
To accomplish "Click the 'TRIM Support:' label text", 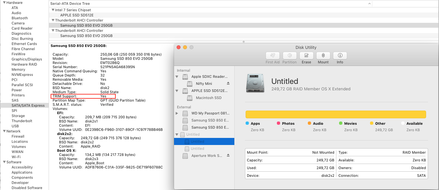I will pos(65,96).
